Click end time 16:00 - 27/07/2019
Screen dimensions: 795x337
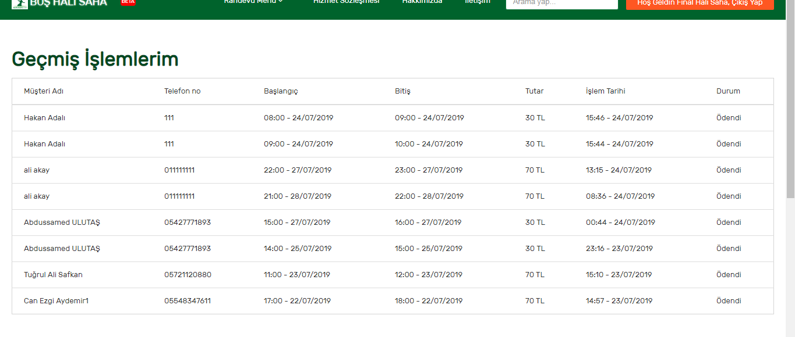click(428, 223)
